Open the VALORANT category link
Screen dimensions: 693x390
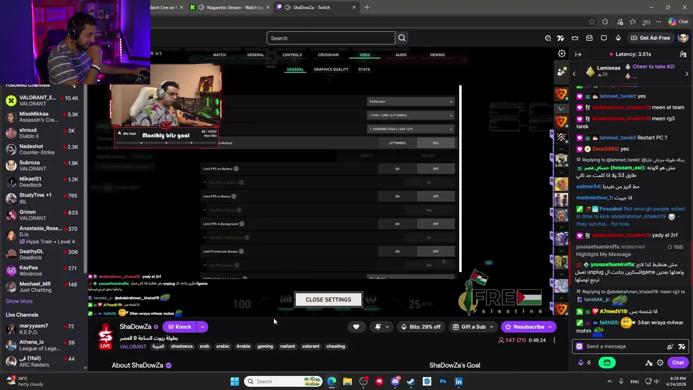pos(133,347)
